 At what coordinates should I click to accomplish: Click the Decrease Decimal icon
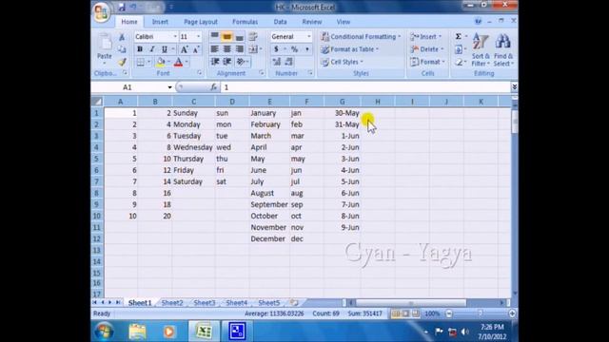(289, 62)
